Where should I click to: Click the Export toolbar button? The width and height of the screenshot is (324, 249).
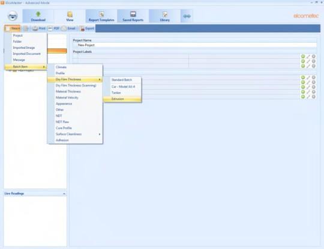point(87,28)
